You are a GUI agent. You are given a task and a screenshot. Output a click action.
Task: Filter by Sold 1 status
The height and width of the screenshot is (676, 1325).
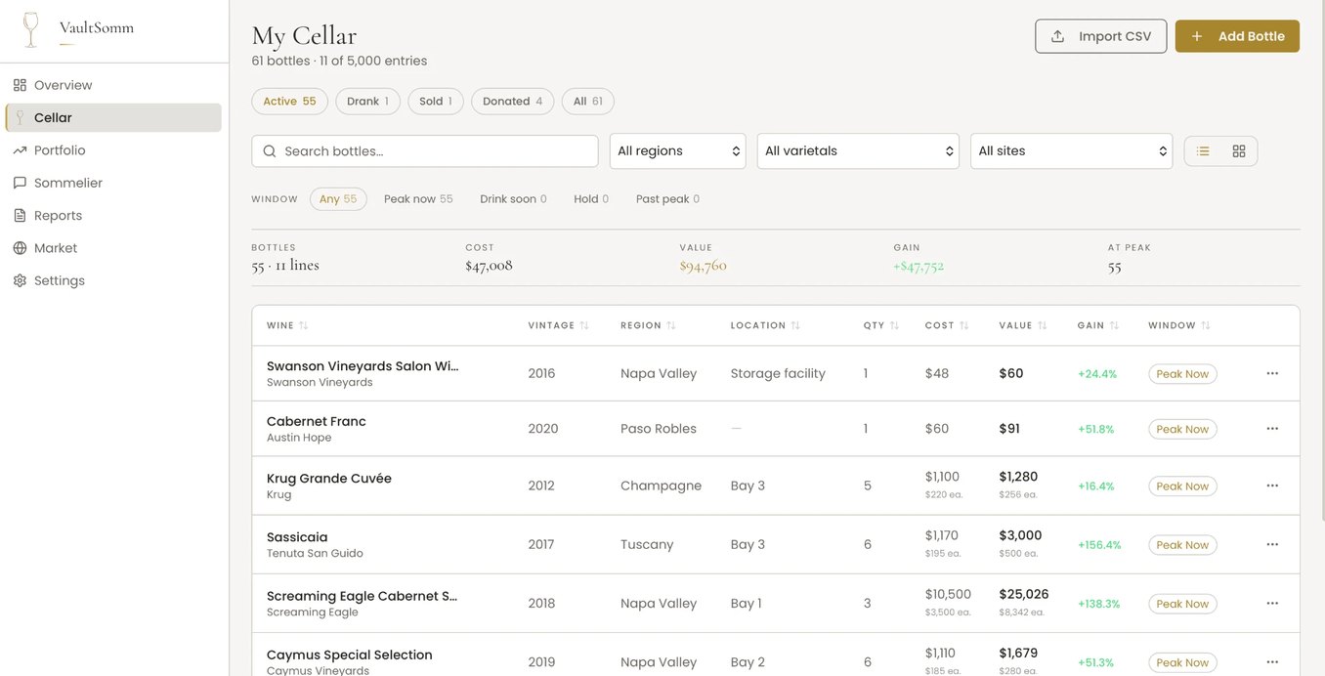tap(436, 102)
